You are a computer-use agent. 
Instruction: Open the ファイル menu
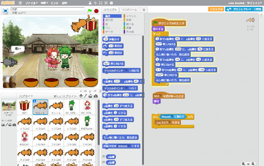pyautogui.click(x=31, y=3)
